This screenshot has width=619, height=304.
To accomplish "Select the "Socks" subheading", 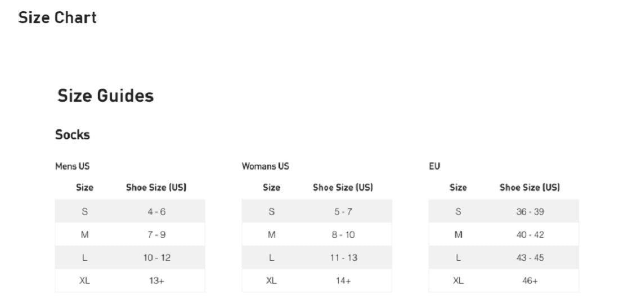I will click(73, 135).
